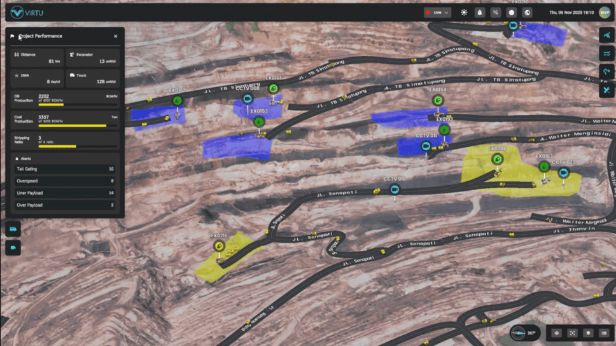Image resolution: width=616 pixels, height=346 pixels.
Task: Toggle the sun brightness theme icon
Action: (464, 13)
